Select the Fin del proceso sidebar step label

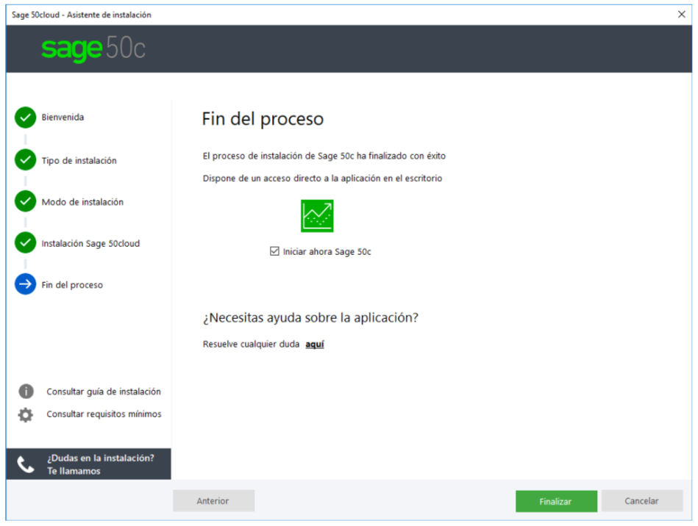72,285
